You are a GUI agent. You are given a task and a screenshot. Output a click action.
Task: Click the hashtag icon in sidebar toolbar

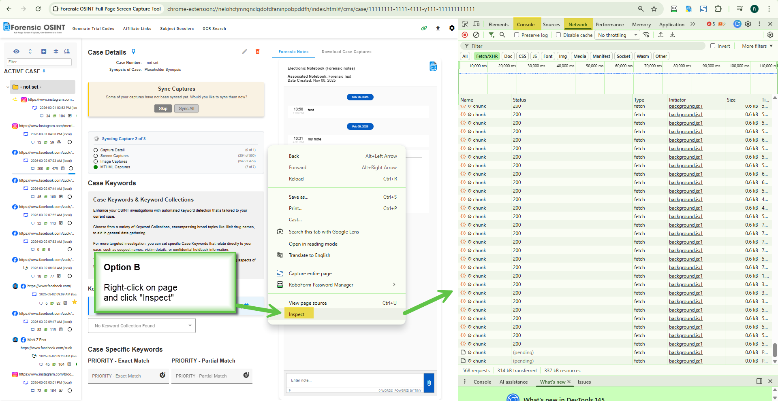click(56, 51)
